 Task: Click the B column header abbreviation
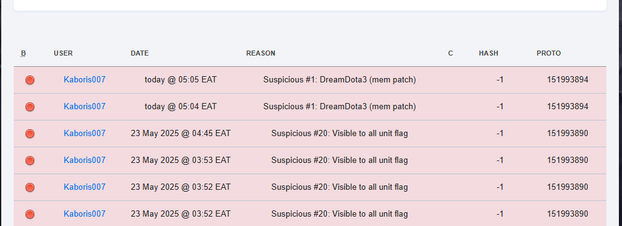pyautogui.click(x=24, y=53)
